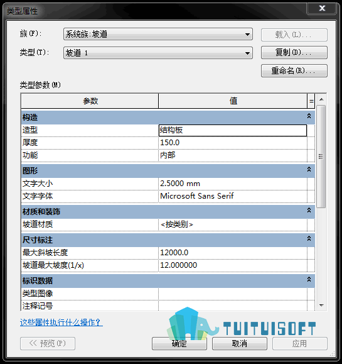The width and height of the screenshot is (342, 364).
Task: Collapse the 构造 section
Action: coord(309,116)
